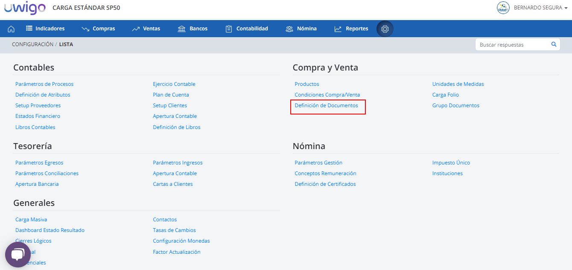Click the home icon in navigation bar
The width and height of the screenshot is (572, 270).
tap(11, 29)
